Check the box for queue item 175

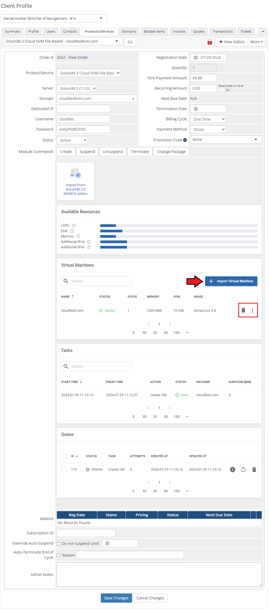(64, 470)
